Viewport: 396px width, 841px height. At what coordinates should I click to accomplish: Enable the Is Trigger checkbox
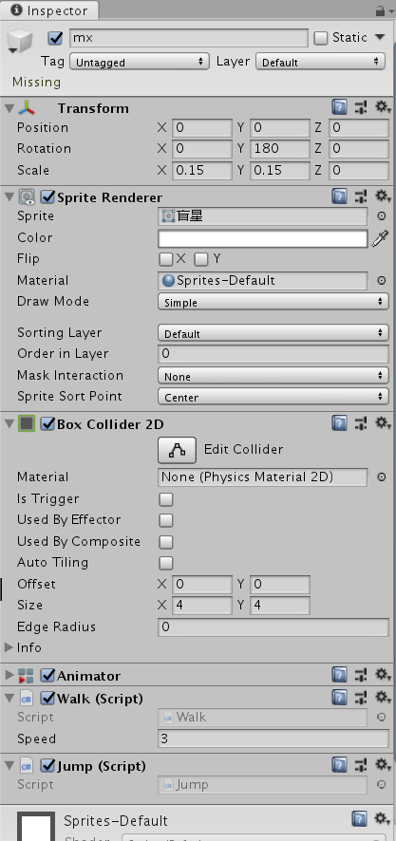click(166, 499)
